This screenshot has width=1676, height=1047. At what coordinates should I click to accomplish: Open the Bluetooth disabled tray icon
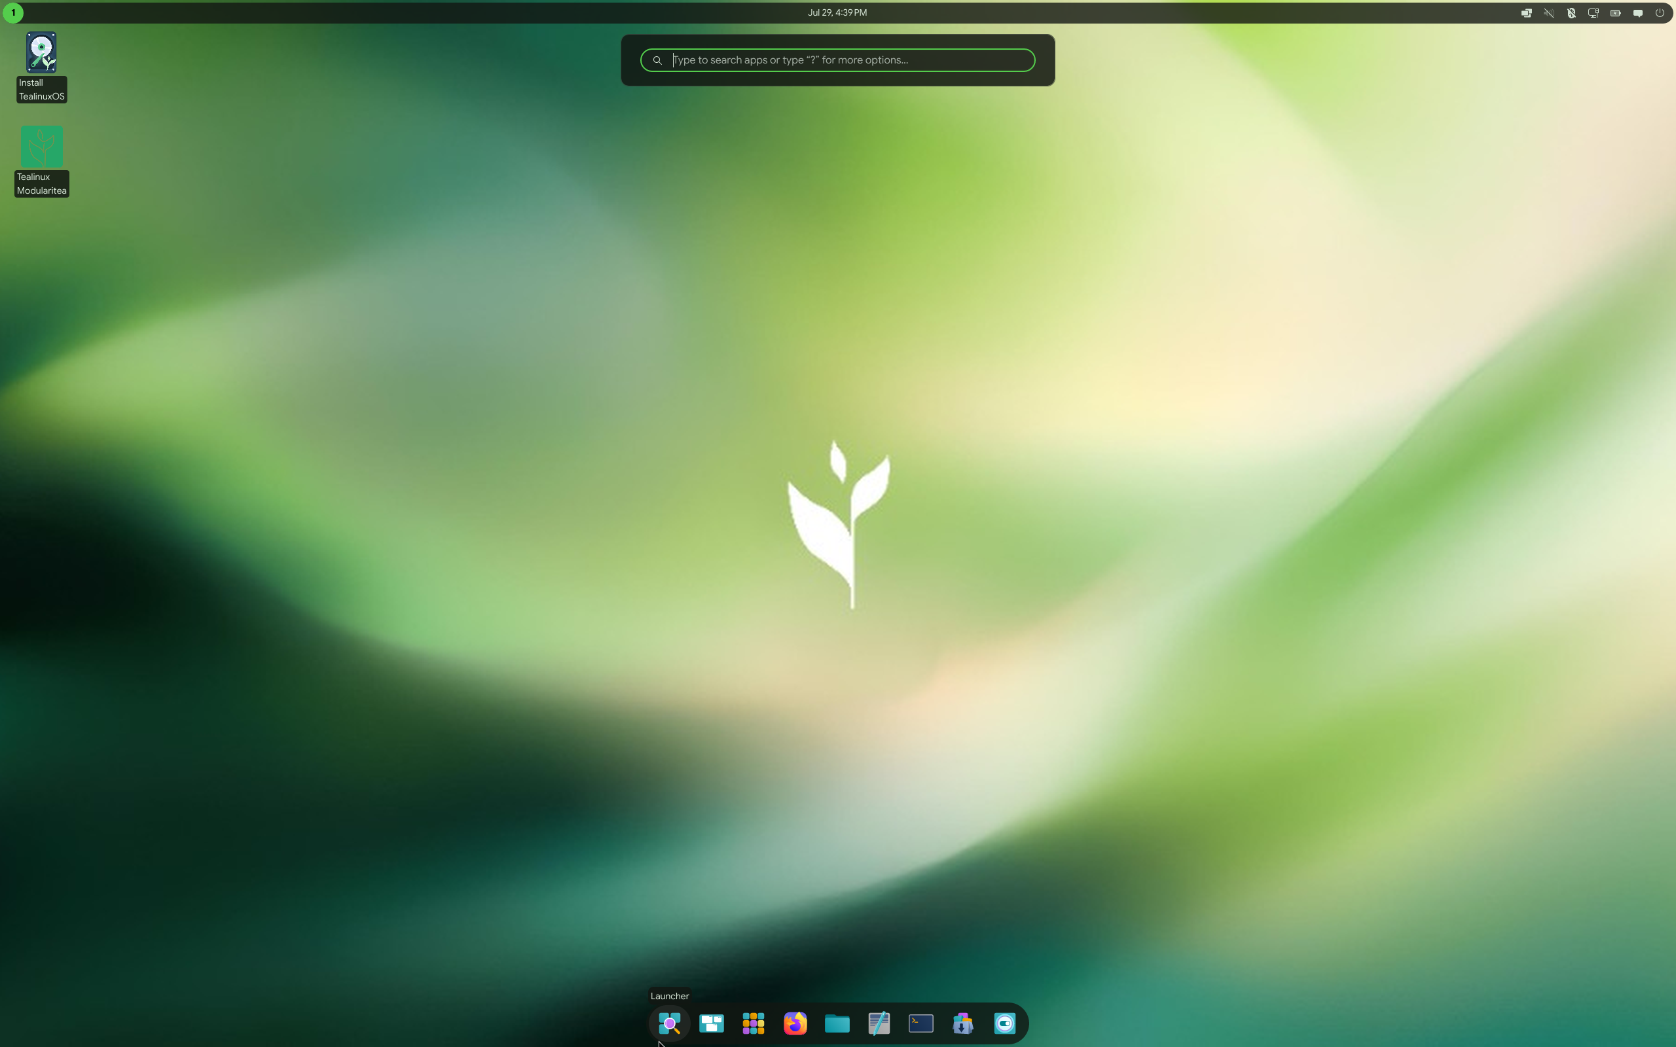[1571, 12]
